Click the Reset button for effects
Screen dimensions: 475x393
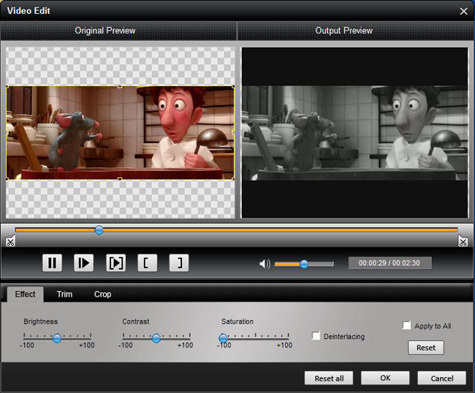[x=426, y=348]
